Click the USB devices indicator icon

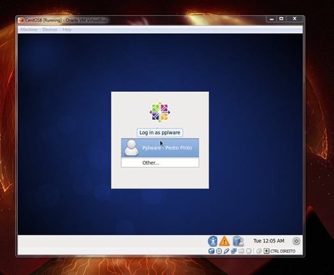click(x=226, y=251)
